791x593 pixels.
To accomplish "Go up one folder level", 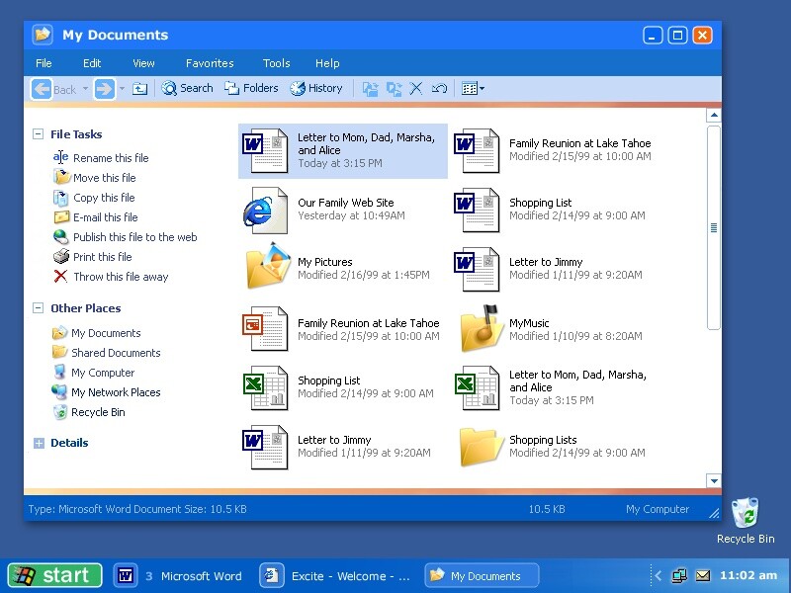I will click(x=140, y=89).
